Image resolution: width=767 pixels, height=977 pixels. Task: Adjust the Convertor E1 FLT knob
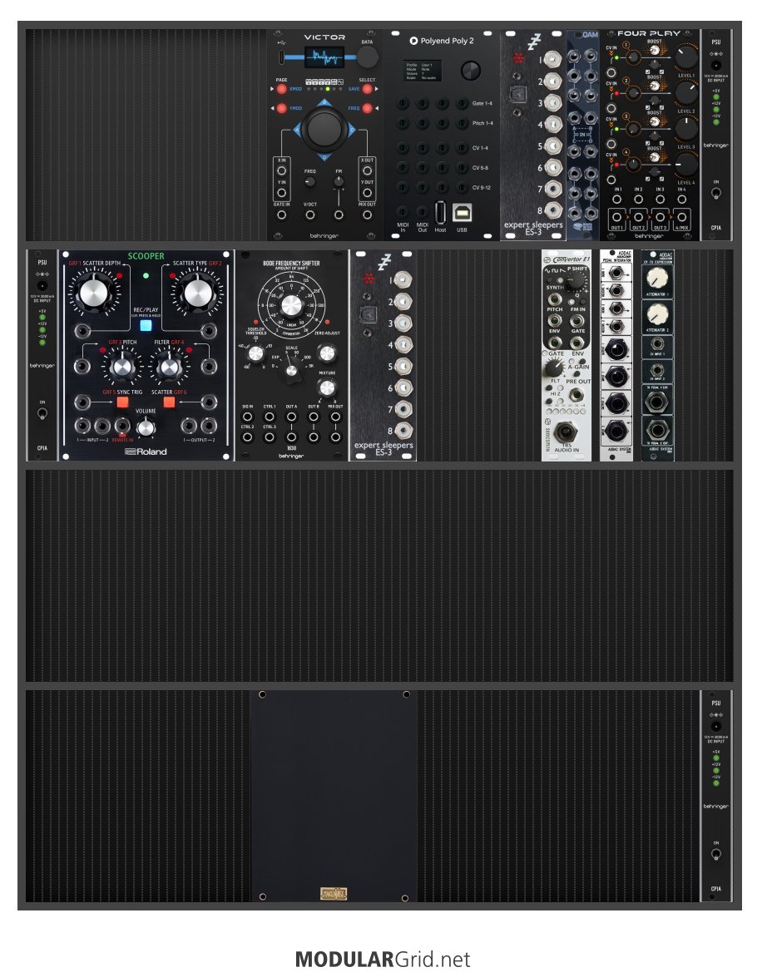pos(554,368)
